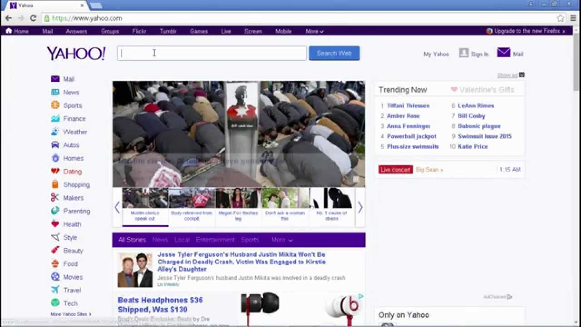Click the Beauty icon in sidebar

(x=55, y=250)
